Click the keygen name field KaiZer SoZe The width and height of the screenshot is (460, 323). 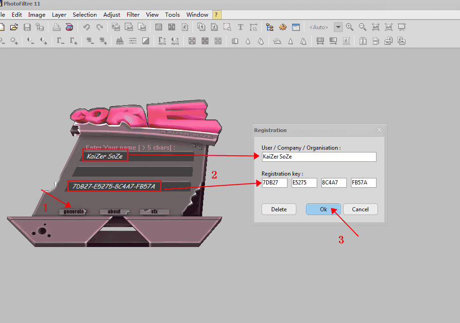click(x=138, y=156)
